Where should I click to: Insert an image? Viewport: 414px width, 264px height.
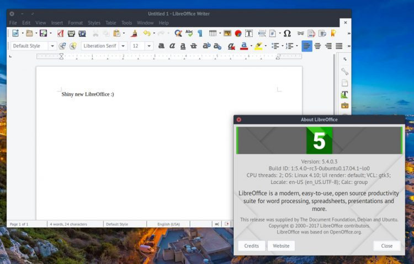(227, 33)
